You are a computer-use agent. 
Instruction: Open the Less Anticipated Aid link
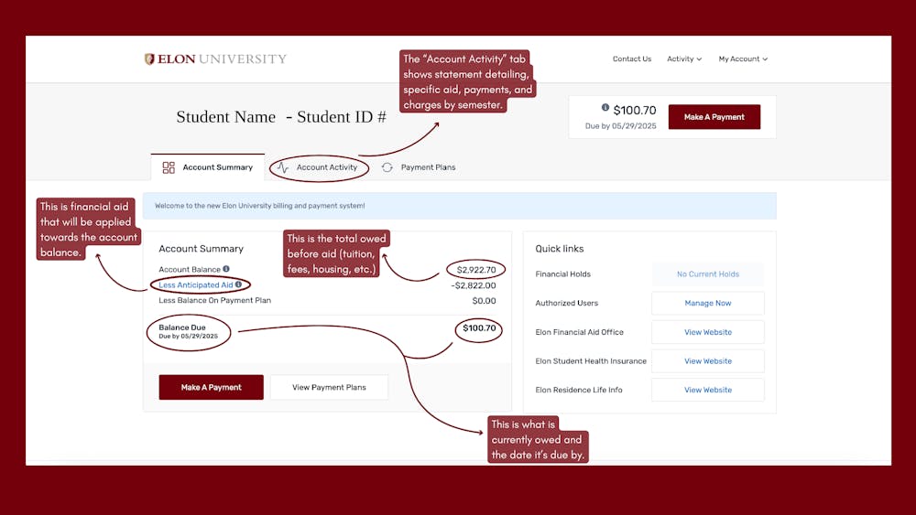pos(196,285)
